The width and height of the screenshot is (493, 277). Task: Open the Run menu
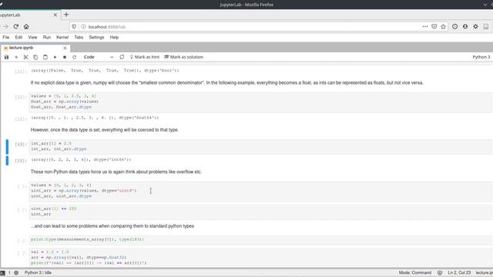click(47, 37)
